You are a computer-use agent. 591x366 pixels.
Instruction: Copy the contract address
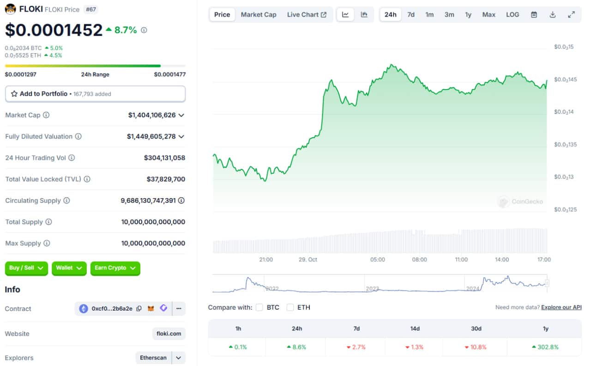[139, 309]
